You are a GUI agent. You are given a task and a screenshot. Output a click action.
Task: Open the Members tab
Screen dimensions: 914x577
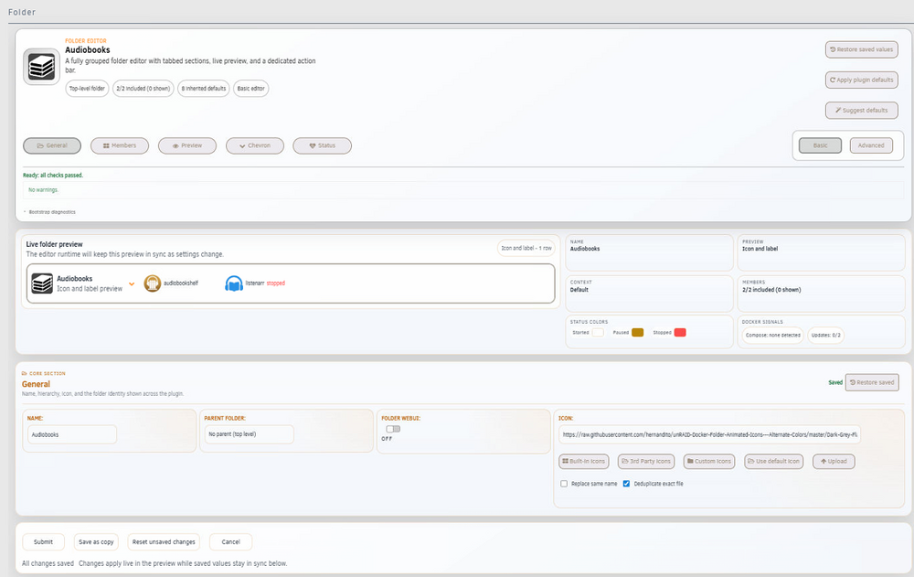(x=120, y=146)
